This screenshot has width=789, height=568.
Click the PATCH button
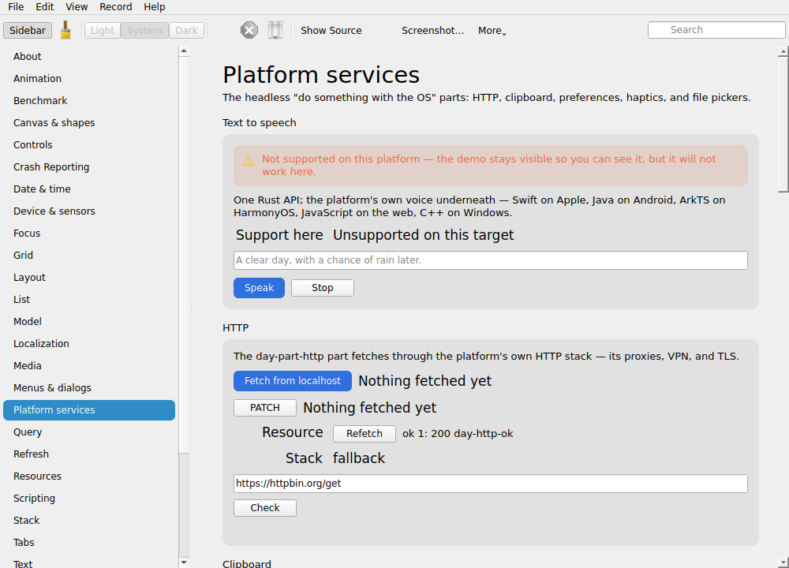[264, 408]
